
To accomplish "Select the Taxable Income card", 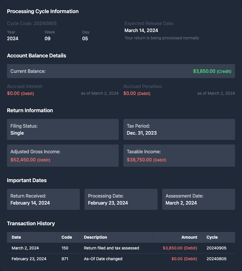I will [179, 156].
